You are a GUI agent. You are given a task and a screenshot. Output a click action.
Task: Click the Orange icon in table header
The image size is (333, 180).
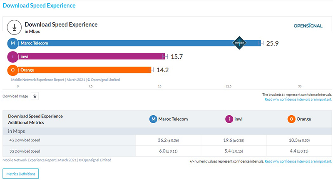click(x=291, y=119)
